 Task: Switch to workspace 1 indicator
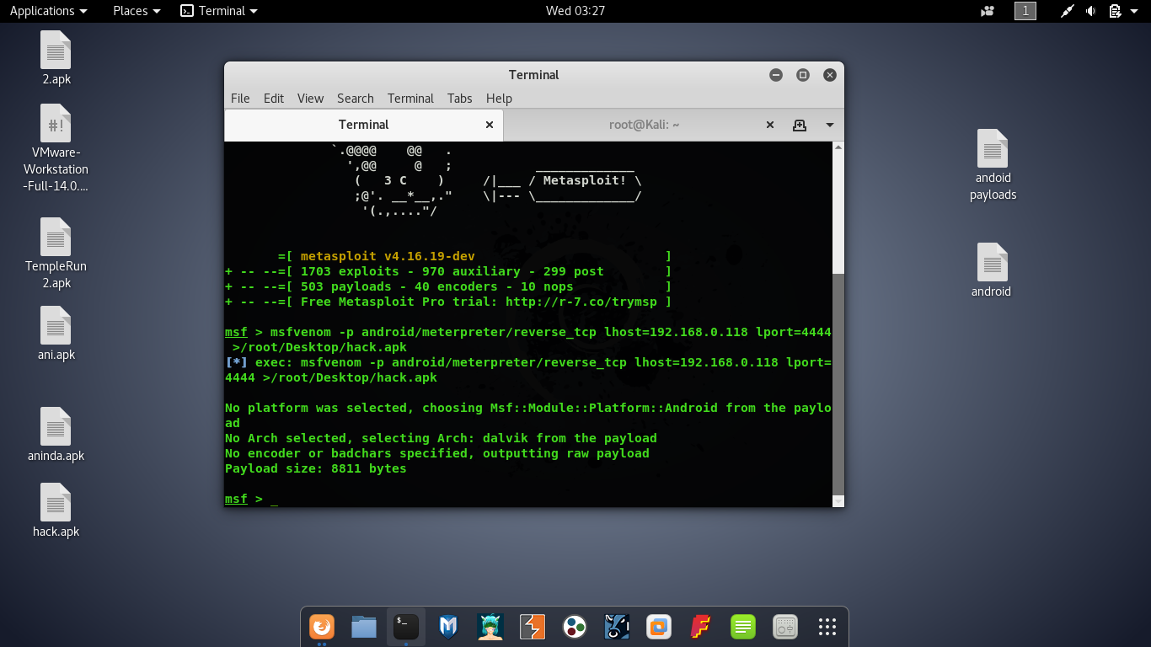tap(1025, 11)
